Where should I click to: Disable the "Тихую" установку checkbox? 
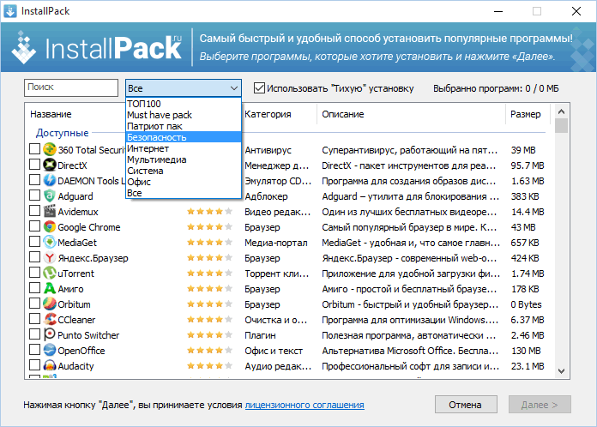point(259,88)
